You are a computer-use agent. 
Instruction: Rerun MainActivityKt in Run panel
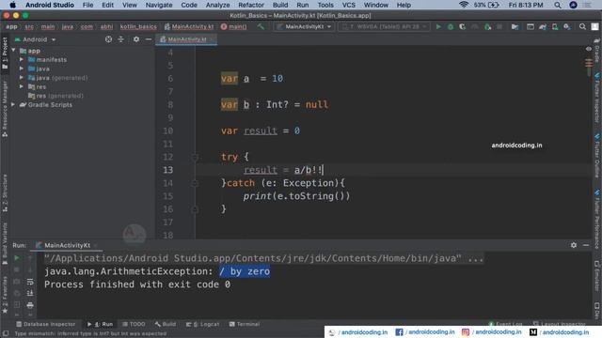point(17,258)
